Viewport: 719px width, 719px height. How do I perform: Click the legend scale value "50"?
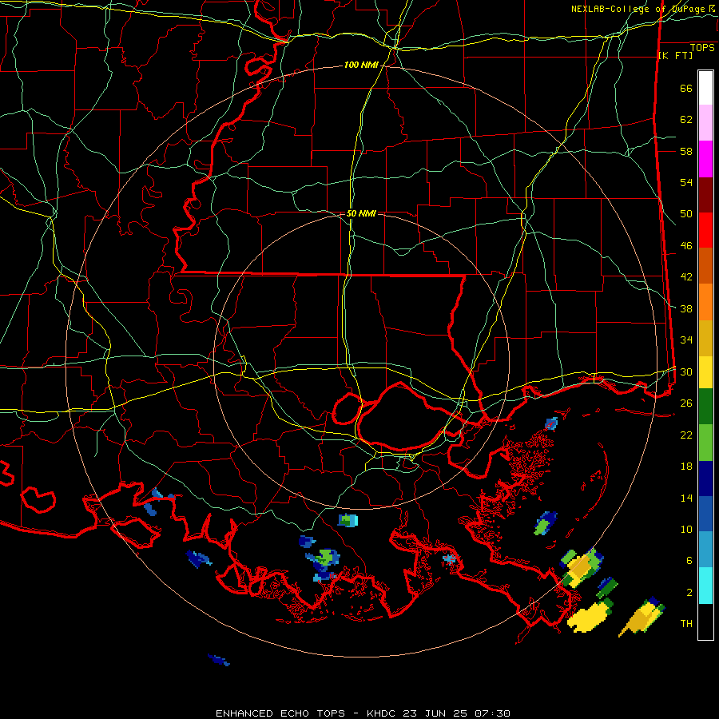tap(686, 214)
